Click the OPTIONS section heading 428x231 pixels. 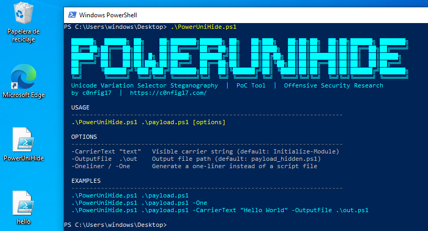pyautogui.click(x=84, y=137)
